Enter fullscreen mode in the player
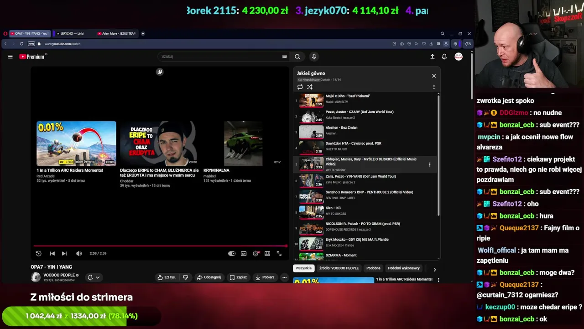584x329 pixels. click(279, 254)
